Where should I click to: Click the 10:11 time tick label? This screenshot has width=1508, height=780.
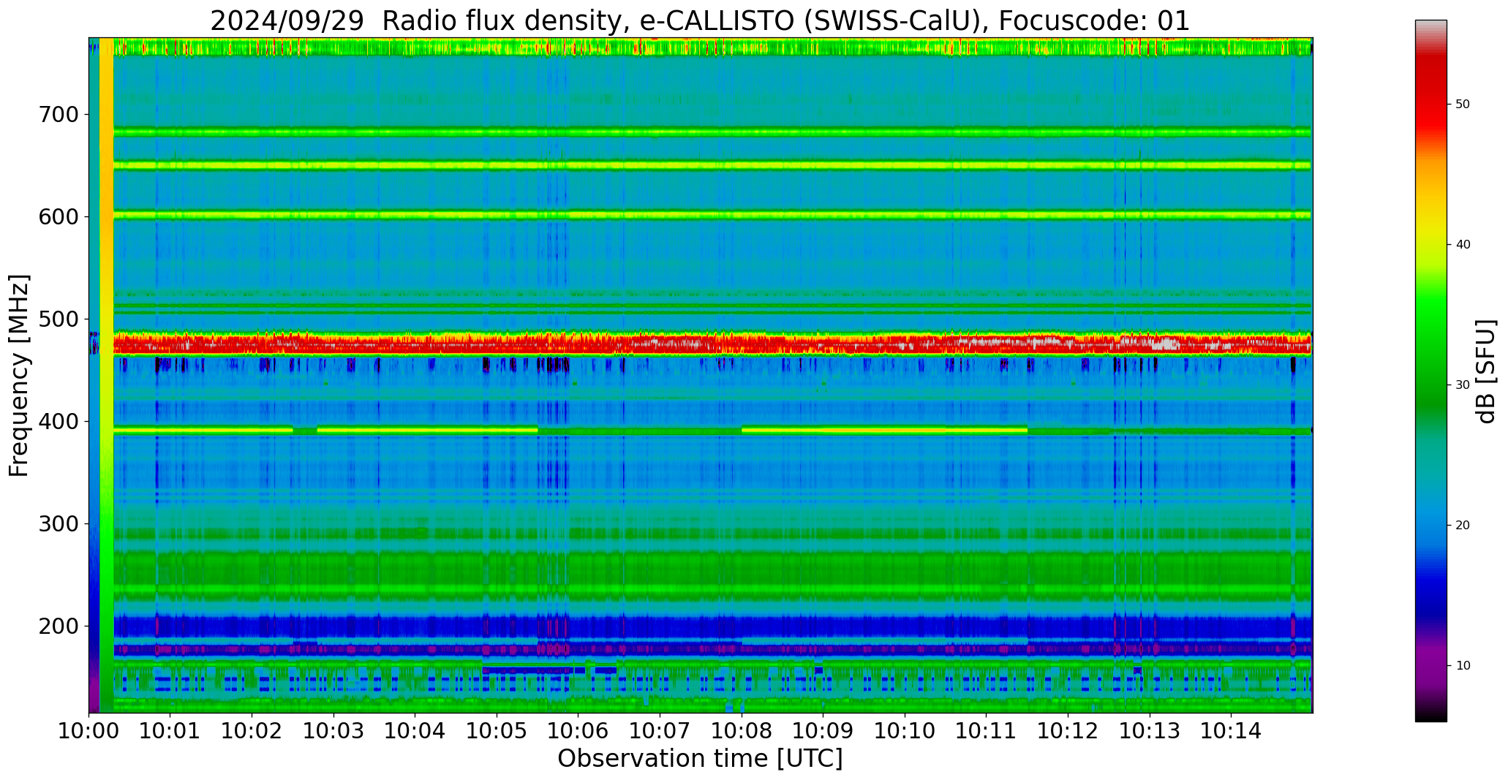tap(986, 731)
